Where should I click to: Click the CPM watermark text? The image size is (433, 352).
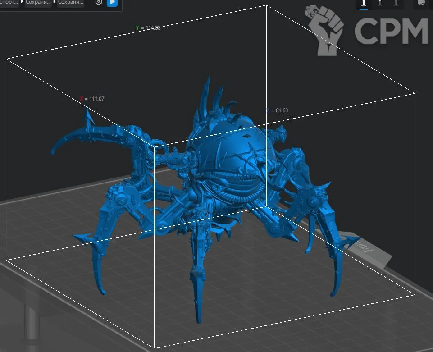[x=390, y=31]
